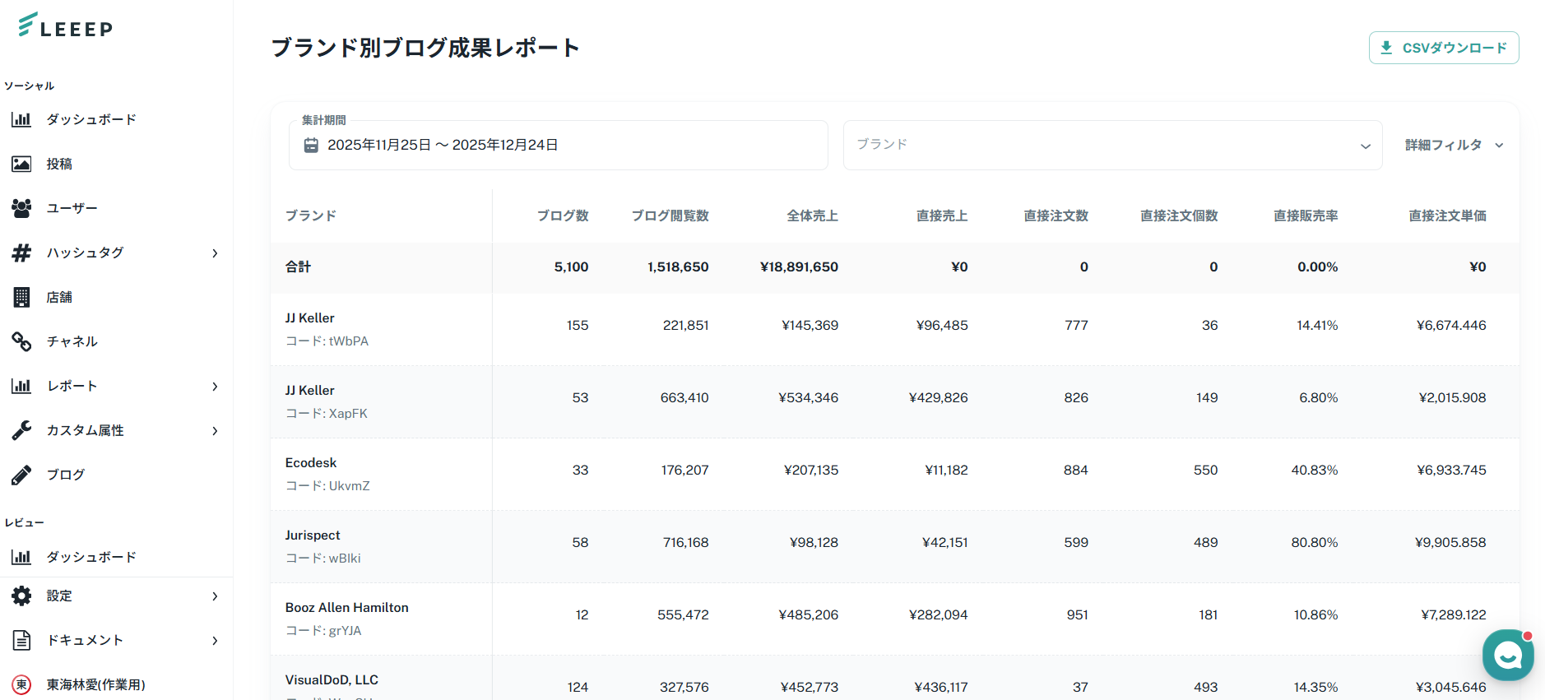Click the LEEEP logo
This screenshot has height=700, width=1545.
click(66, 26)
